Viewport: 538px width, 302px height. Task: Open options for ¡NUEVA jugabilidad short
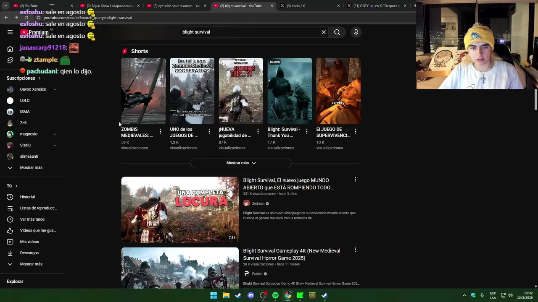tap(258, 132)
